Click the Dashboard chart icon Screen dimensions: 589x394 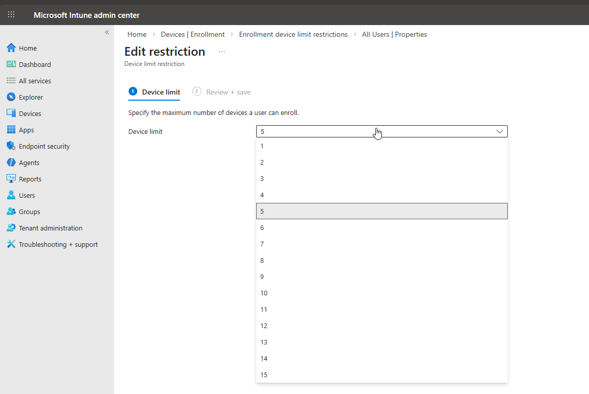pos(11,64)
